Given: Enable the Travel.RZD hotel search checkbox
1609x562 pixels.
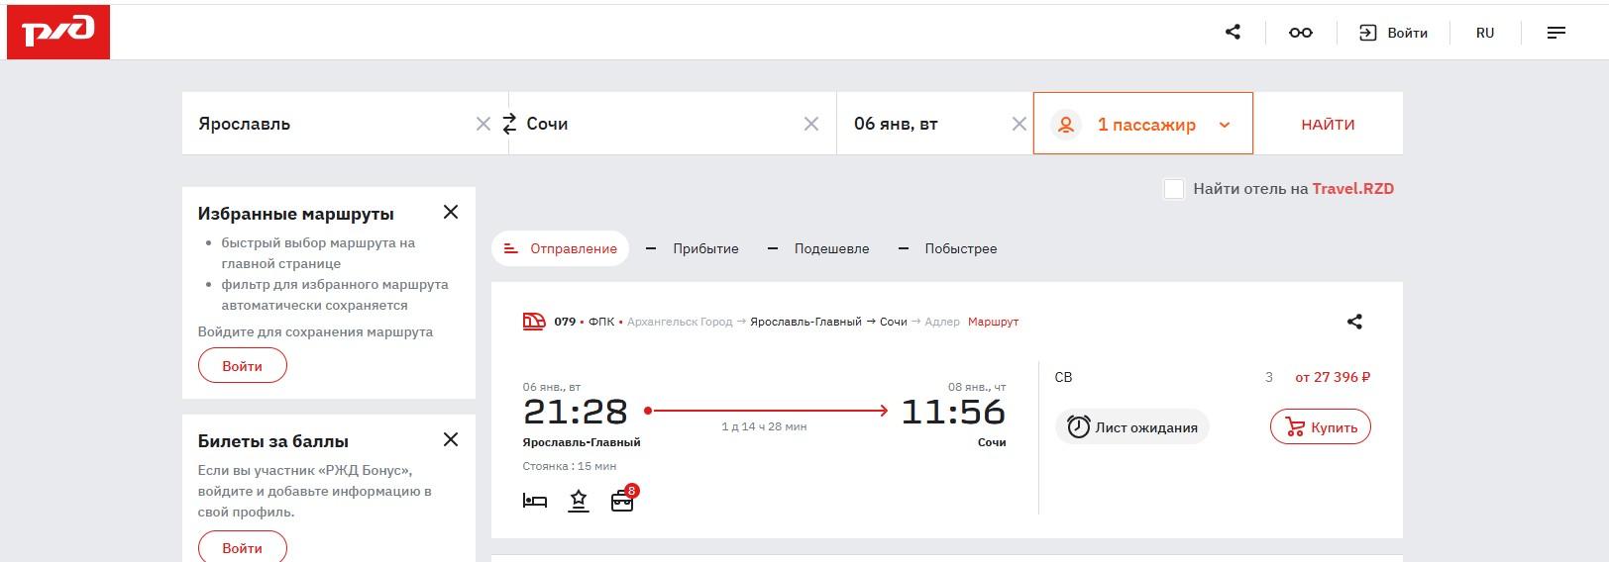Looking at the screenshot, I should 1174,189.
